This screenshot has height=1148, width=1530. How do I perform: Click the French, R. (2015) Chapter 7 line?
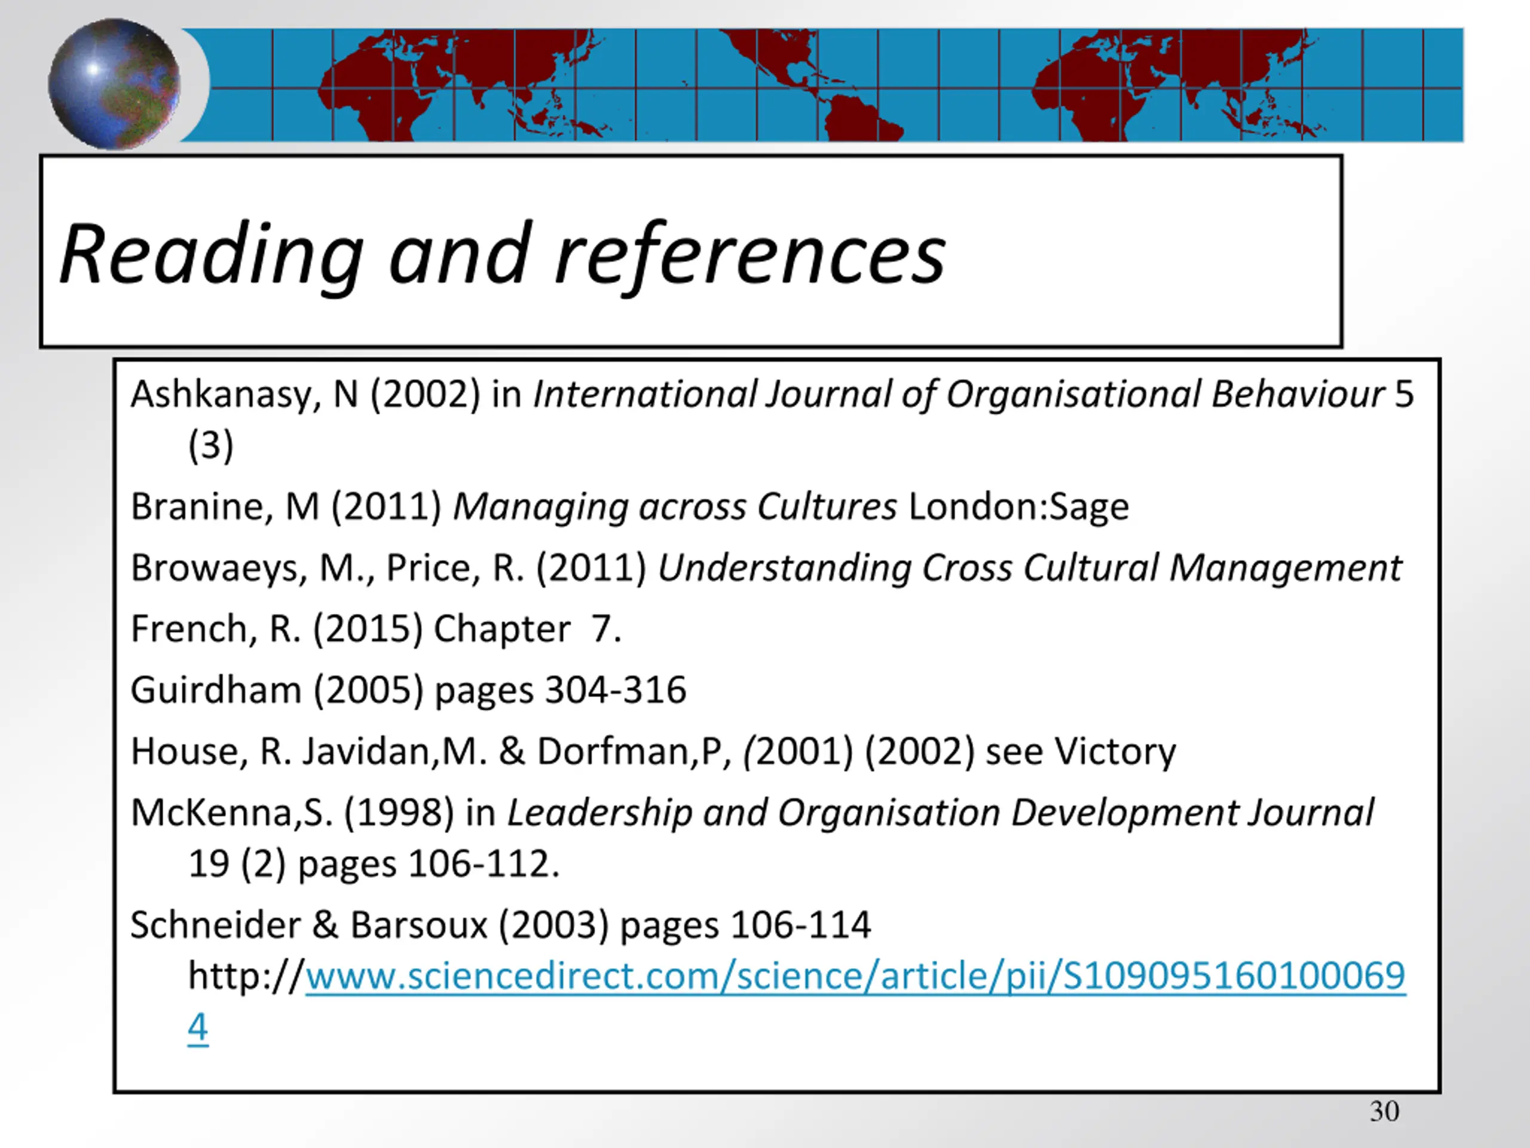(x=375, y=629)
